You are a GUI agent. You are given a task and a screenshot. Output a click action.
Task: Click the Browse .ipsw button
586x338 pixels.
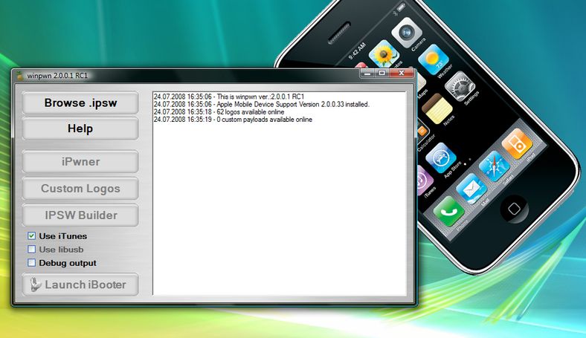(x=80, y=103)
